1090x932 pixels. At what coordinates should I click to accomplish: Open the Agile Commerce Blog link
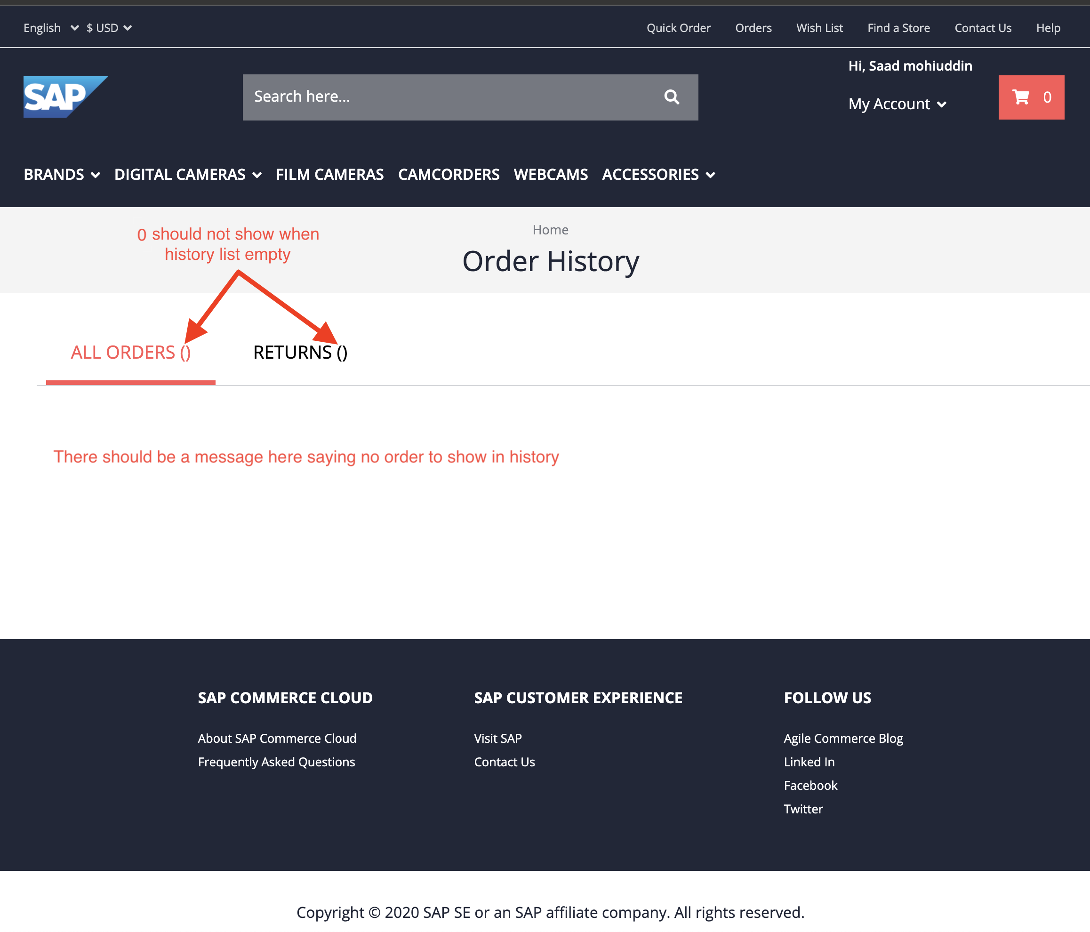843,739
